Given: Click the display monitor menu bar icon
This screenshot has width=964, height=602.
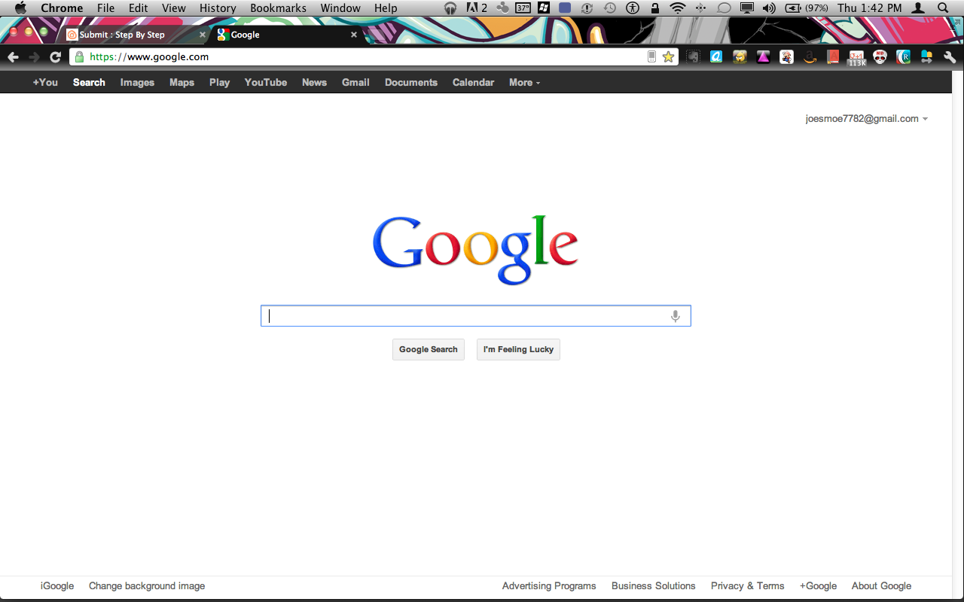Looking at the screenshot, I should pyautogui.click(x=747, y=8).
